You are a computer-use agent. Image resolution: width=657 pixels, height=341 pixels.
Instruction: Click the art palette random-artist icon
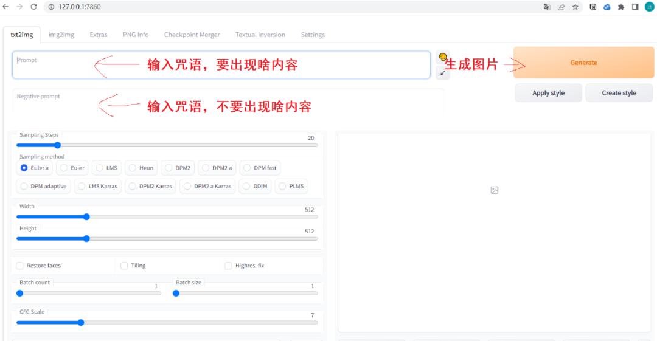[x=443, y=57]
